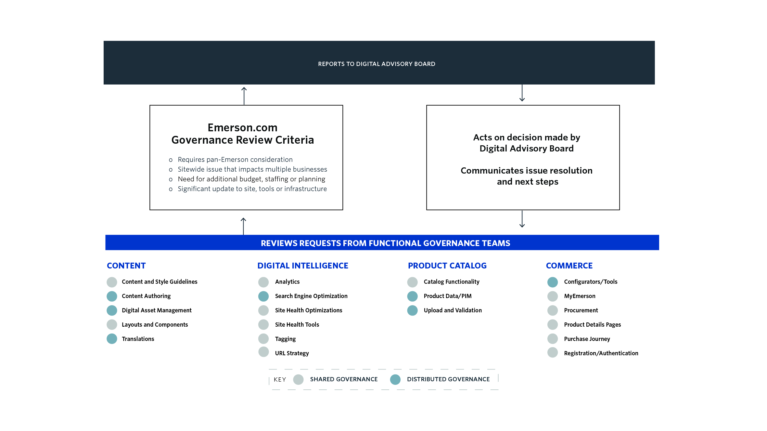Image resolution: width=767 pixels, height=431 pixels.
Task: Click the gray dot beside Layouts and Components
Action: pos(112,324)
